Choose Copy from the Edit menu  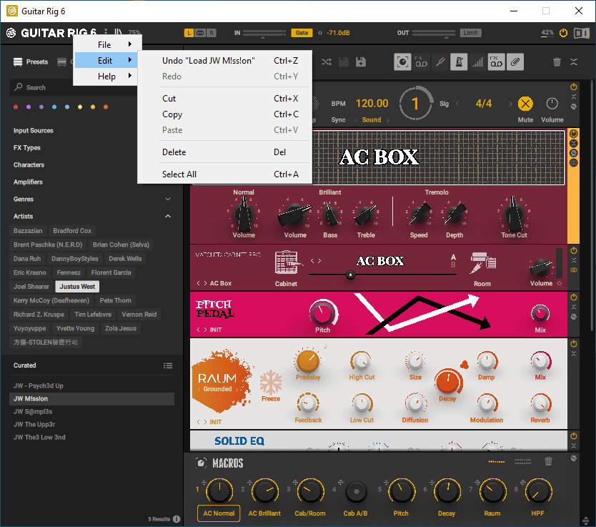click(x=224, y=114)
